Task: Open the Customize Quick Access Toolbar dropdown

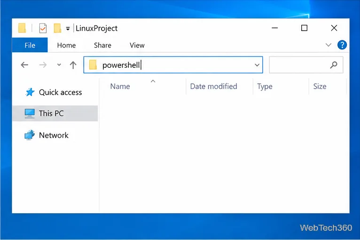Action: (68, 29)
